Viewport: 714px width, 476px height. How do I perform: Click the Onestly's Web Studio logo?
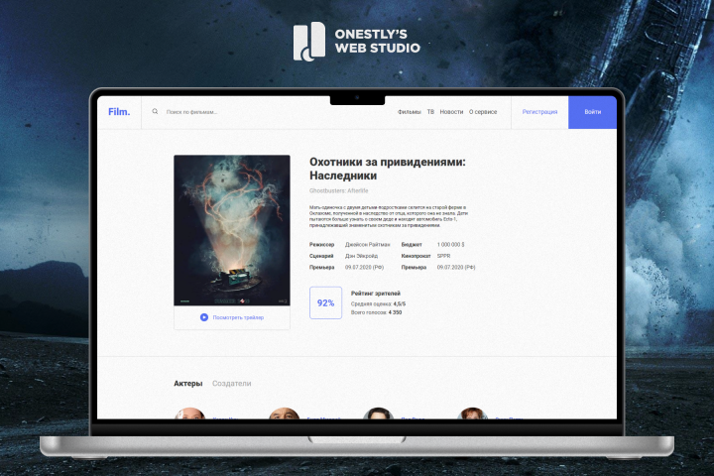pos(357,42)
